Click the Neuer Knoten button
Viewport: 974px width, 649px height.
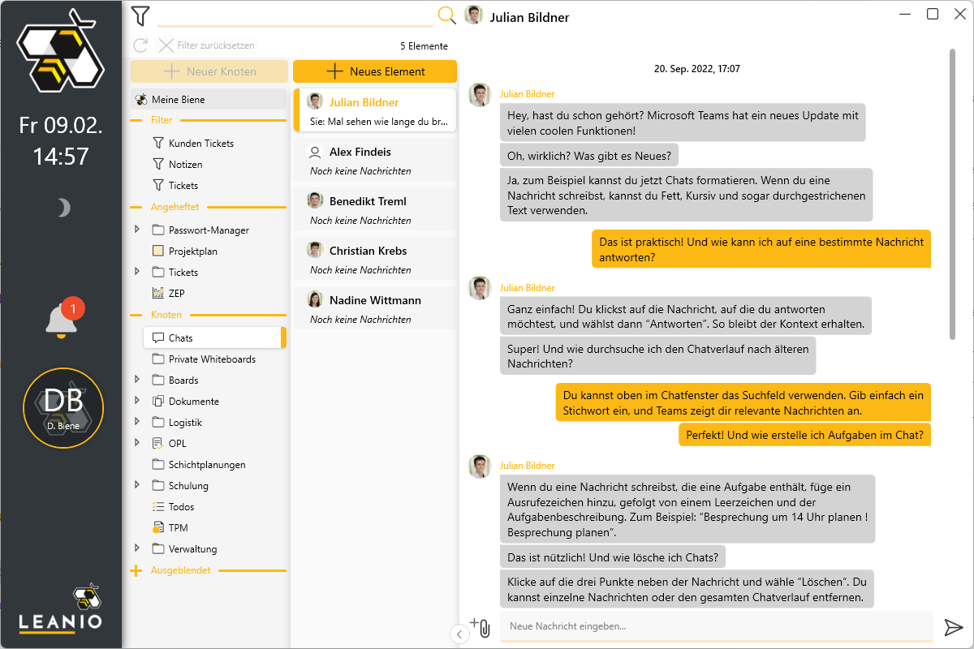209,71
